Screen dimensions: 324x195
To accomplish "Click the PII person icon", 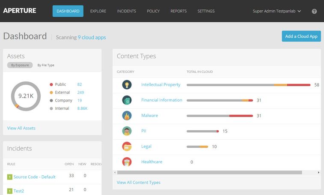I will tap(127, 131).
